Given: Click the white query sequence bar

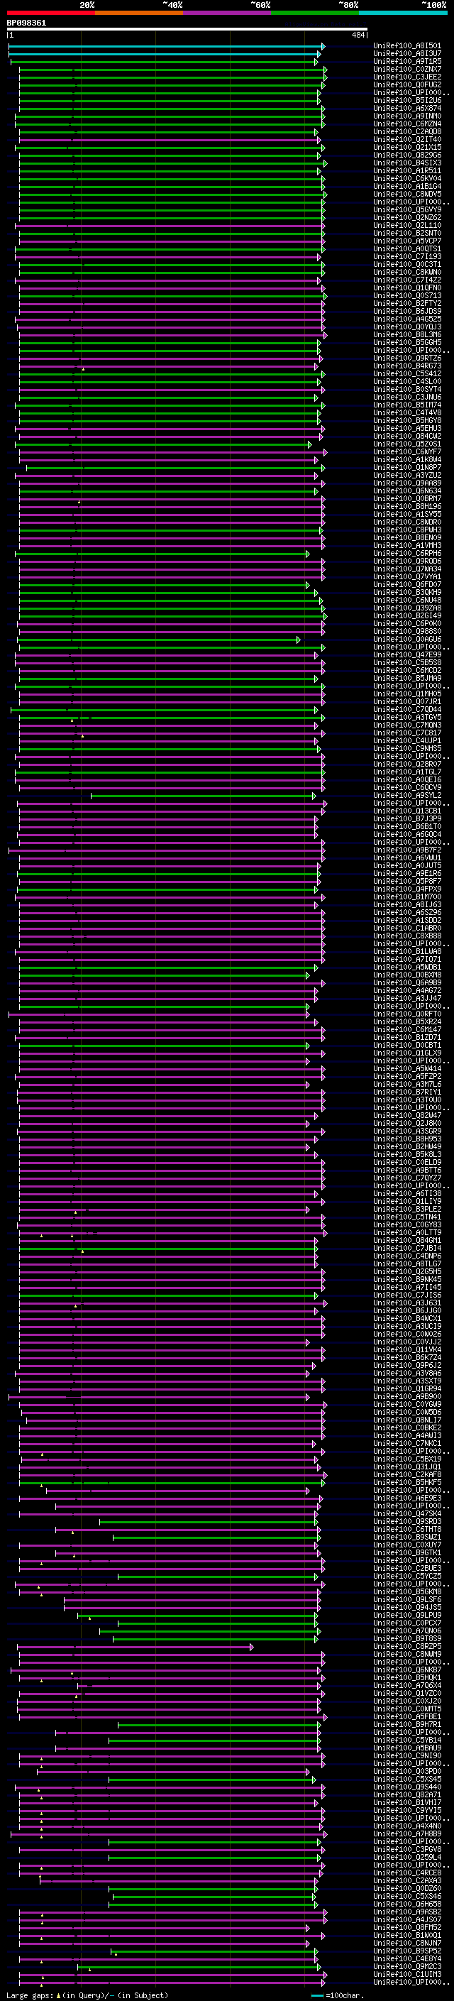Looking at the screenshot, I should [187, 30].
